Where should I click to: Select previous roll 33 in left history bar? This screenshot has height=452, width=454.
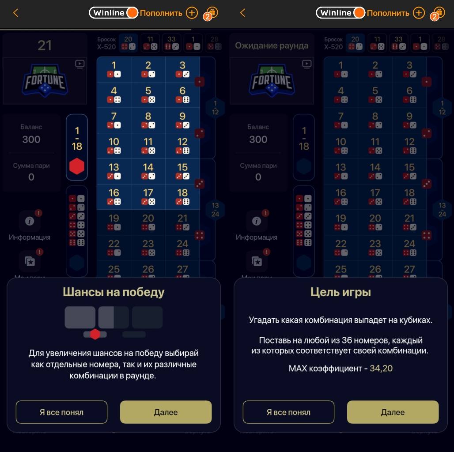click(171, 43)
